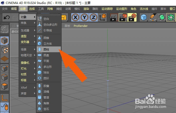
Task: Click the coordinate system icon with orange cube
Action: point(103,17)
